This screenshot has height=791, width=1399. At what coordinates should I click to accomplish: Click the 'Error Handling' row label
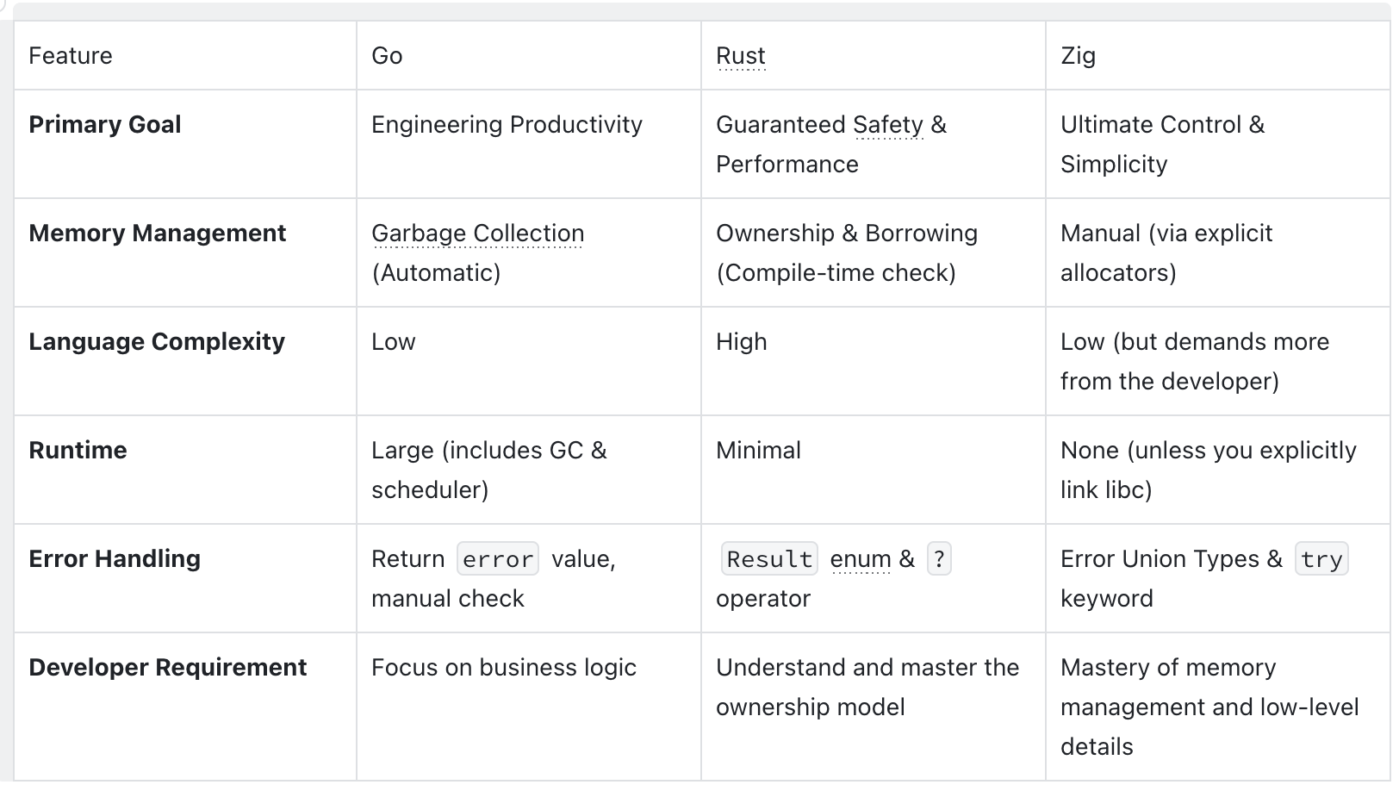[x=115, y=559]
